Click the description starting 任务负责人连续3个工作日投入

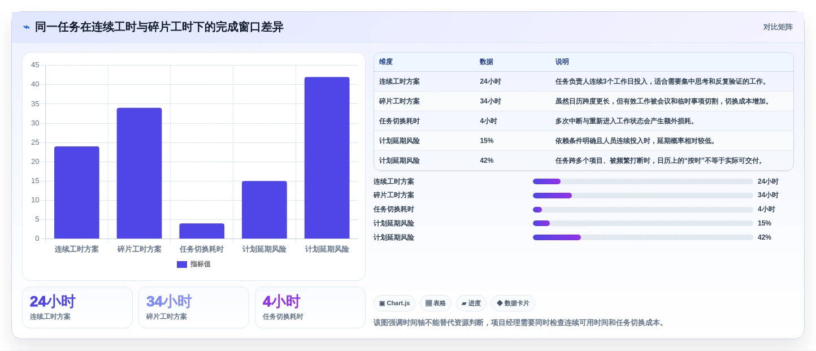coord(662,81)
